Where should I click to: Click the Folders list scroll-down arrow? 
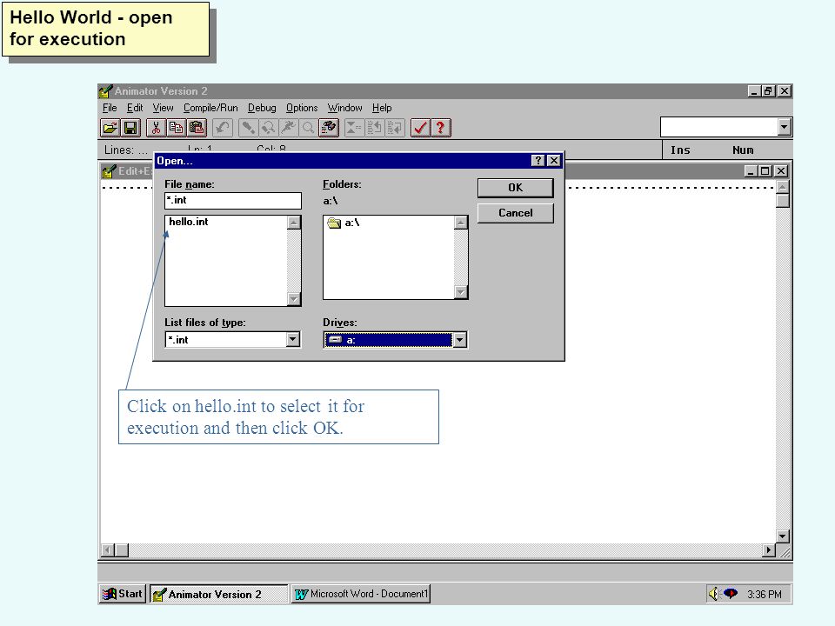461,292
